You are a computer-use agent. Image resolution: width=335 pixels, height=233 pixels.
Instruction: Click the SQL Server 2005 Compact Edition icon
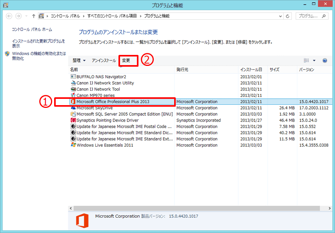point(73,114)
